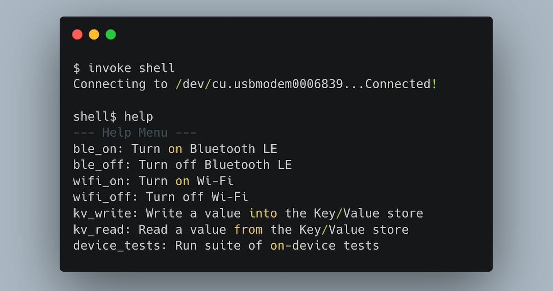Click the 'shell$ help' prompt line

point(113,116)
